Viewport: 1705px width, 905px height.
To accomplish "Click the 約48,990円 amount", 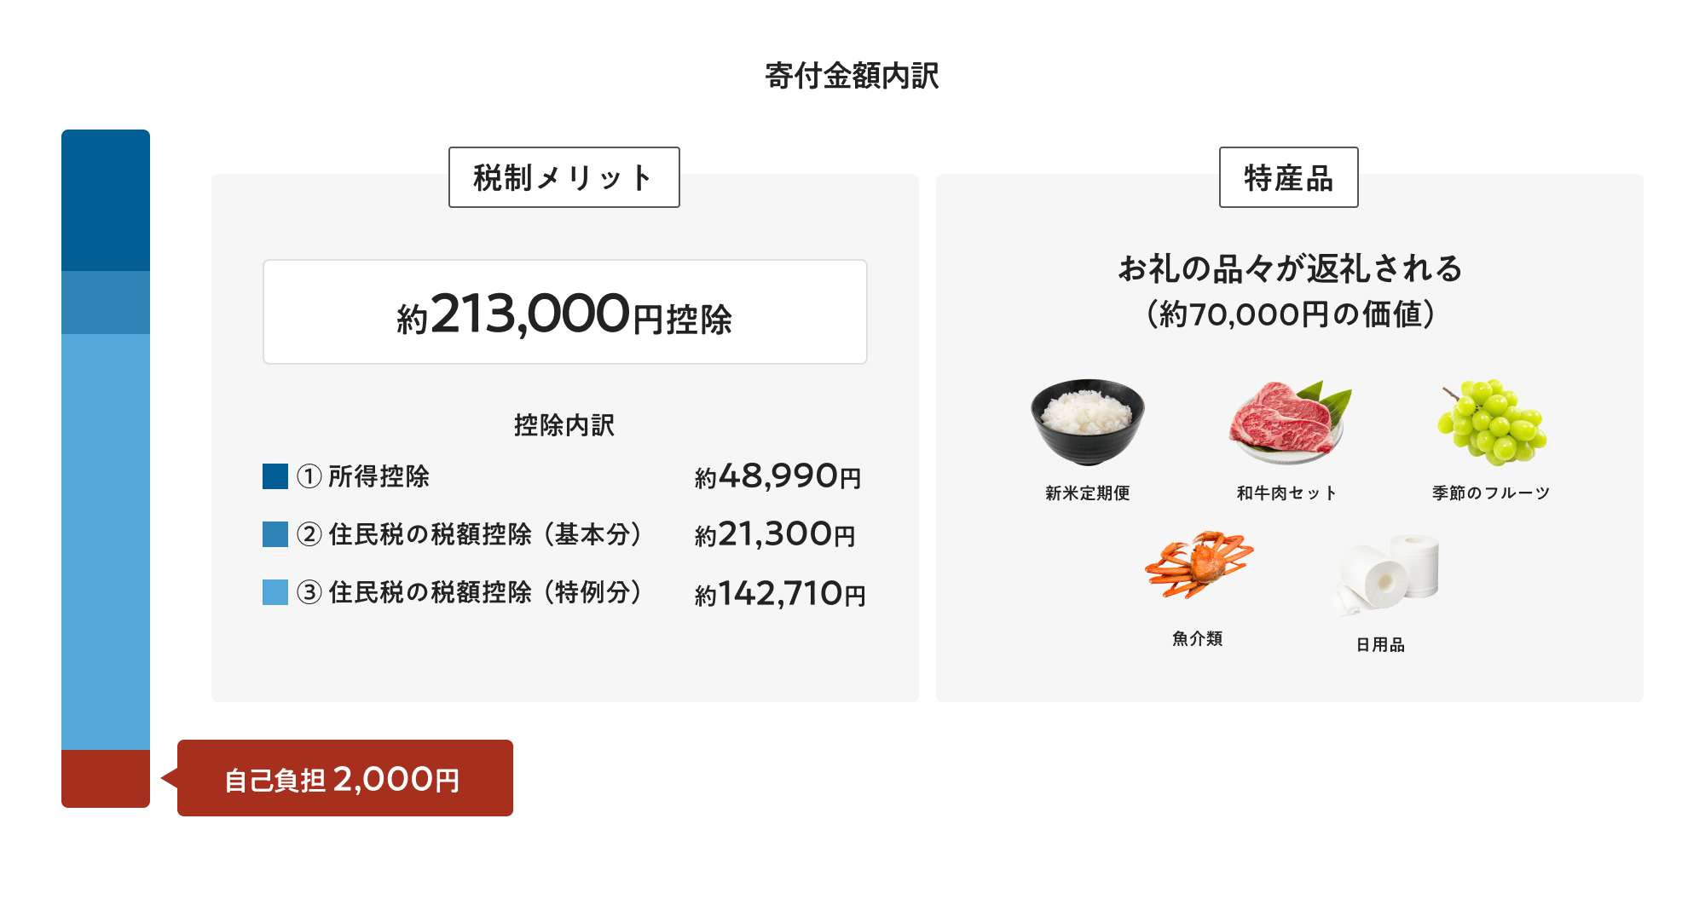I will pyautogui.click(x=777, y=476).
